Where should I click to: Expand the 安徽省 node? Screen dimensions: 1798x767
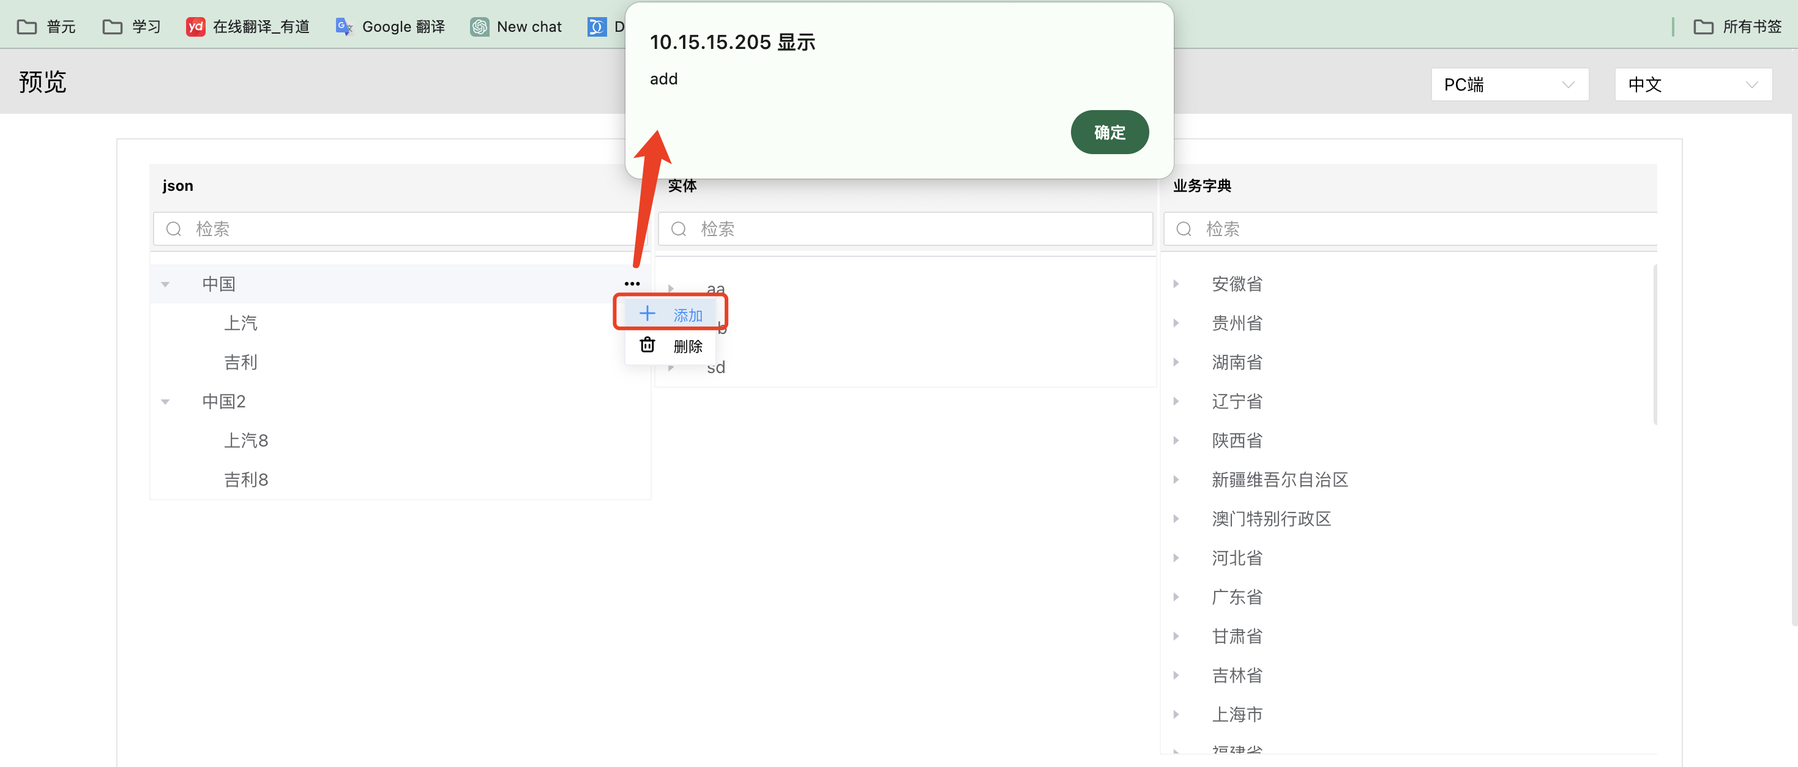point(1176,283)
